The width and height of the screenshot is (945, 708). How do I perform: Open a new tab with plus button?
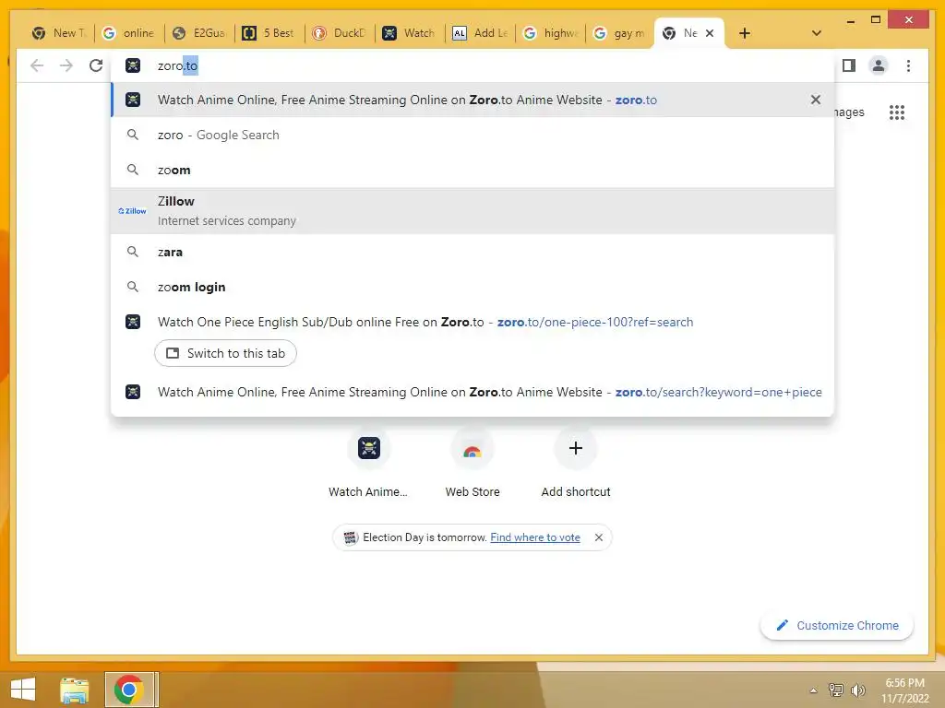click(745, 33)
